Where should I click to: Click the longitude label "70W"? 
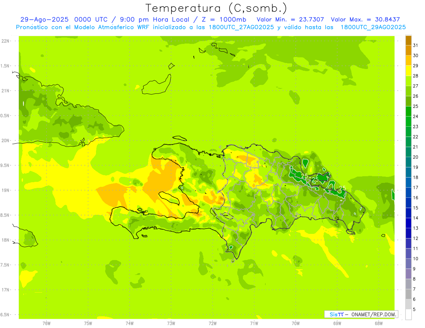(x=295, y=323)
